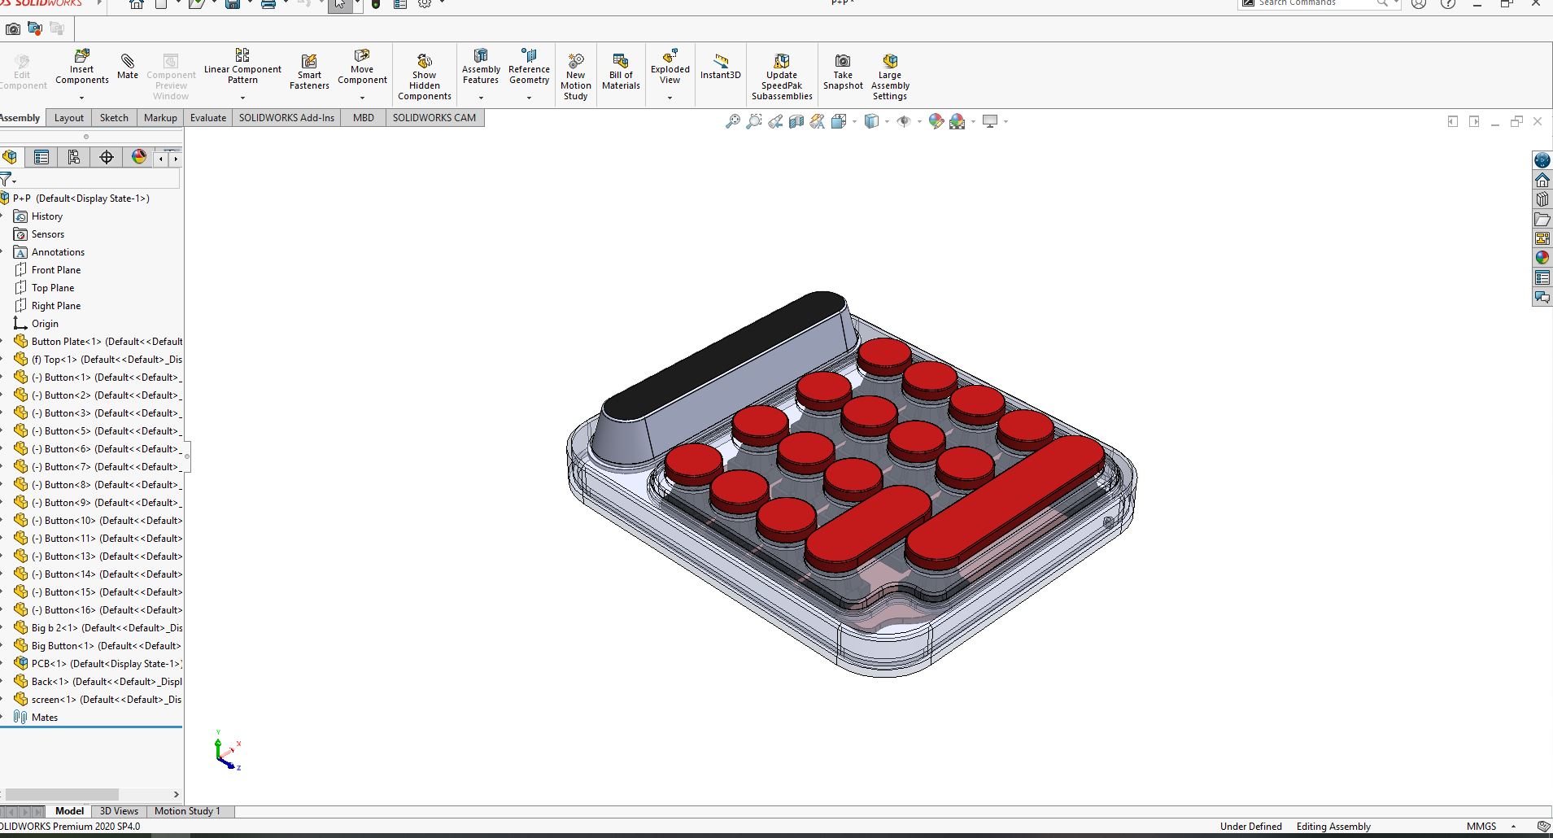Open the View Palette task pane icon

click(1542, 238)
